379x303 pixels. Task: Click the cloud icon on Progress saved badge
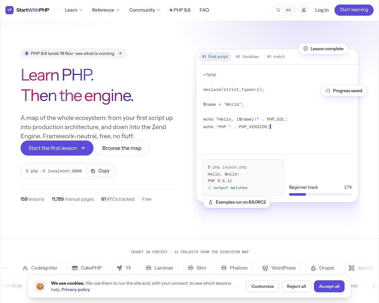click(x=328, y=91)
